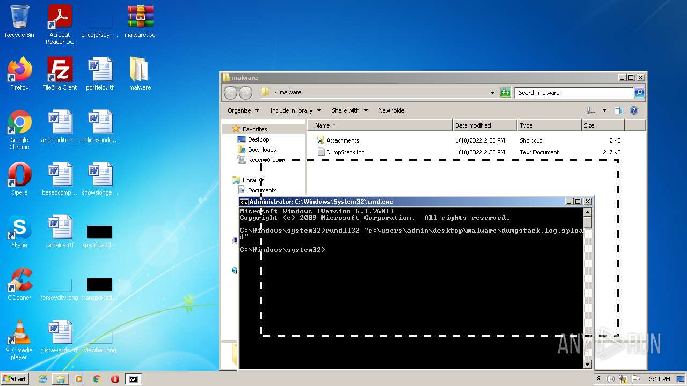The height and width of the screenshot is (386, 687).
Task: Open Windows Explorer from taskbar
Action: [x=61, y=379]
